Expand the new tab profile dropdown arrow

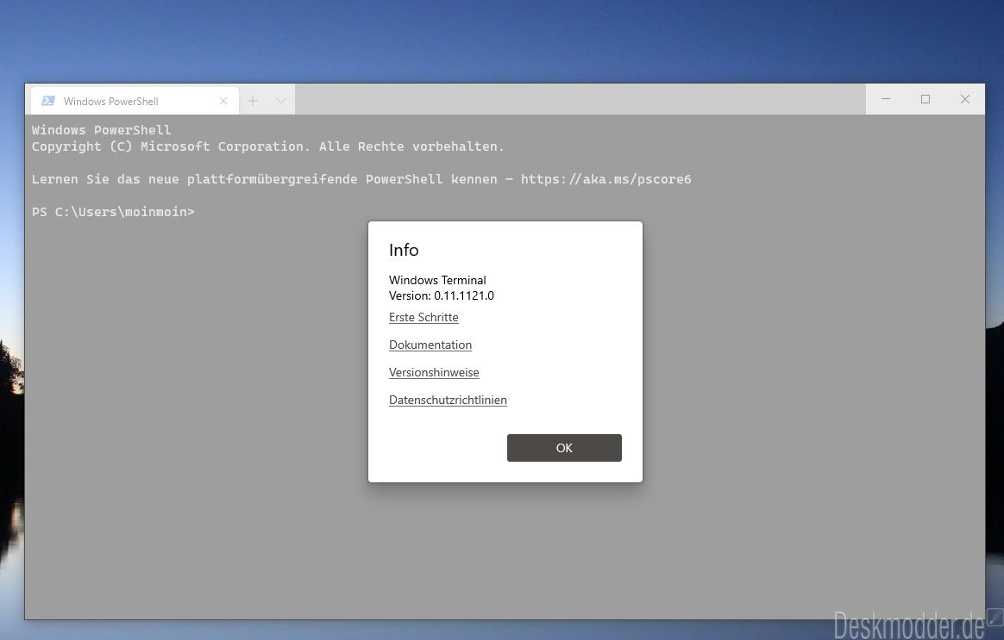point(280,101)
